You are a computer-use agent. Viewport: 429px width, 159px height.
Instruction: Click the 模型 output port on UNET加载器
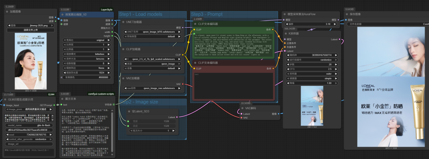183,28
